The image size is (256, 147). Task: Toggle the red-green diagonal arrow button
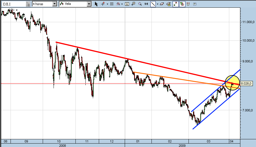pyautogui.click(x=175, y=4)
